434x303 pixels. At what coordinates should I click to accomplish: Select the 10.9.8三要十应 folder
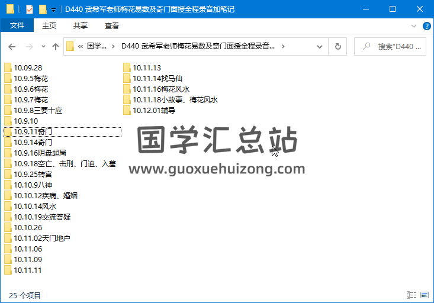click(x=34, y=111)
